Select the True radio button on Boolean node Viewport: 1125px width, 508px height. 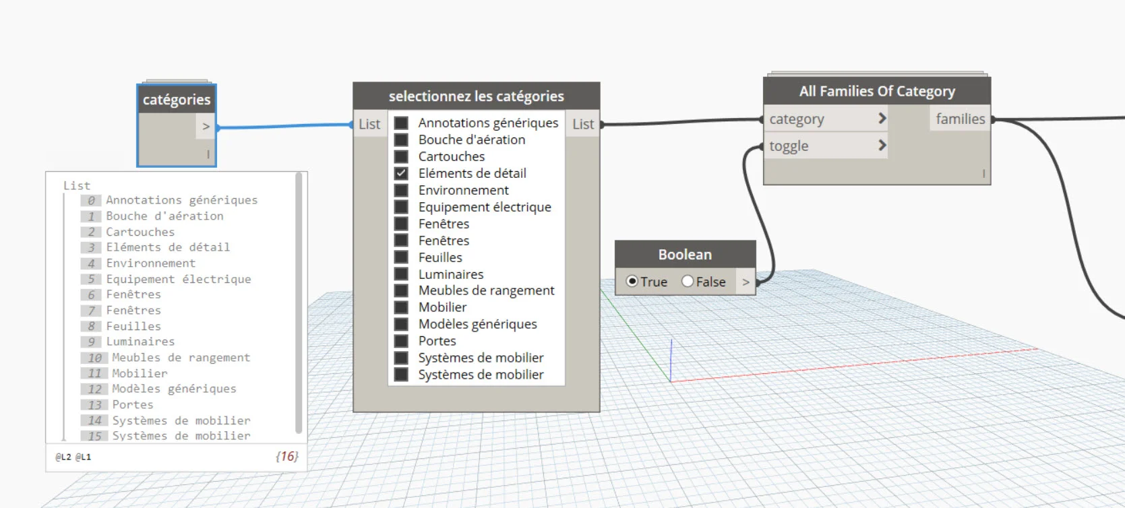(x=632, y=281)
